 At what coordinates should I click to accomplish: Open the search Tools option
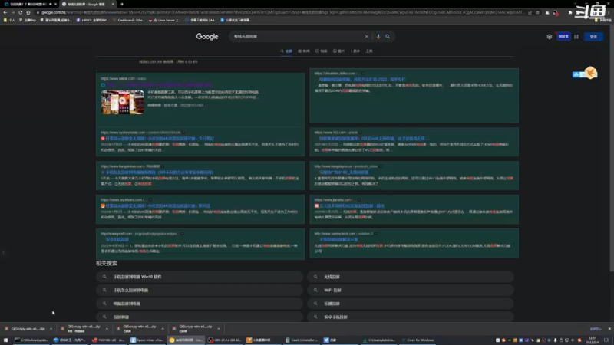[369, 51]
